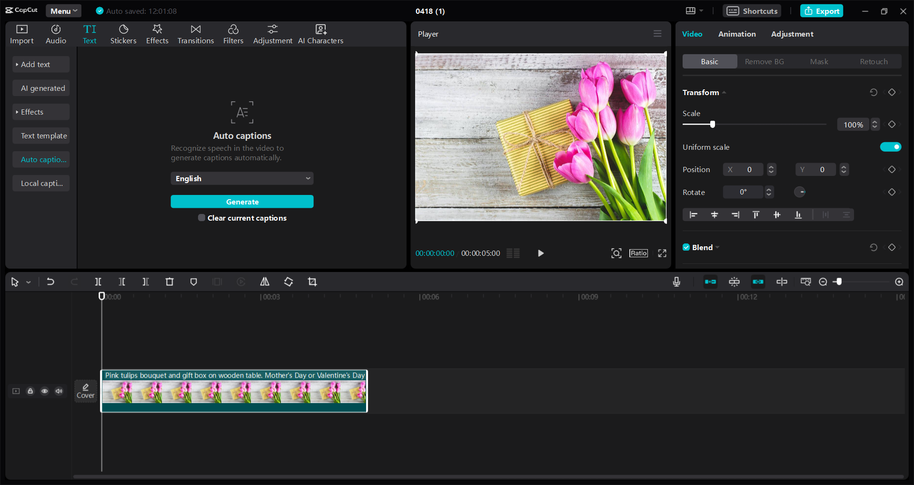Open AI Characters panel
This screenshot has width=914, height=485.
coord(320,33)
